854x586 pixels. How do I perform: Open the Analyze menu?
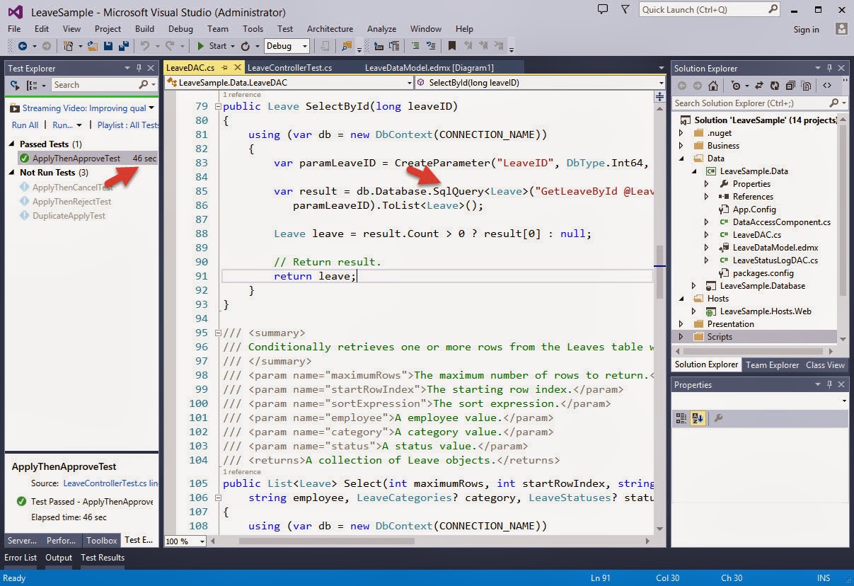381,29
